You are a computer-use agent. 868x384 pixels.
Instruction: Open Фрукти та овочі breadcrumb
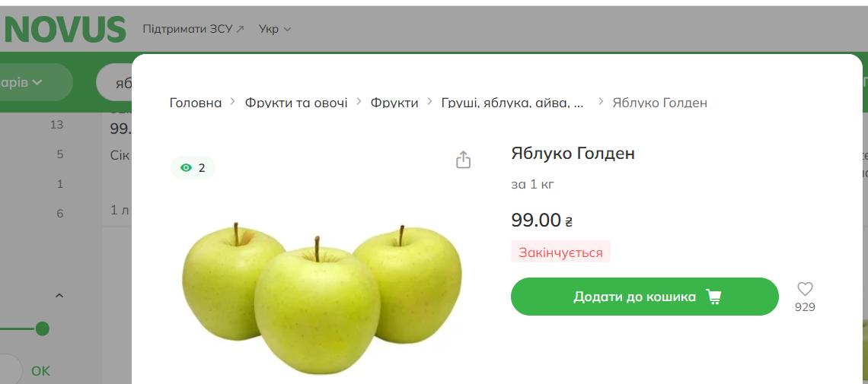[296, 103]
